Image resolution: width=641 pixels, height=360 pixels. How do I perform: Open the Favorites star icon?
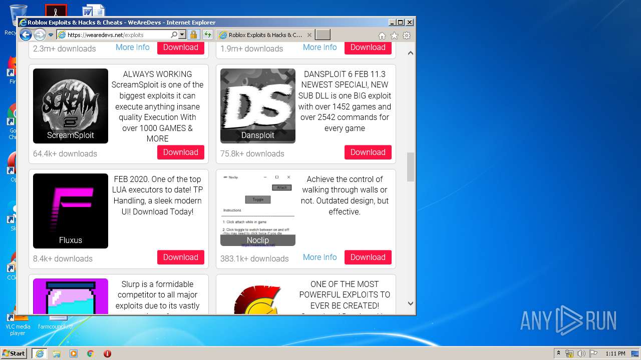pyautogui.click(x=394, y=35)
